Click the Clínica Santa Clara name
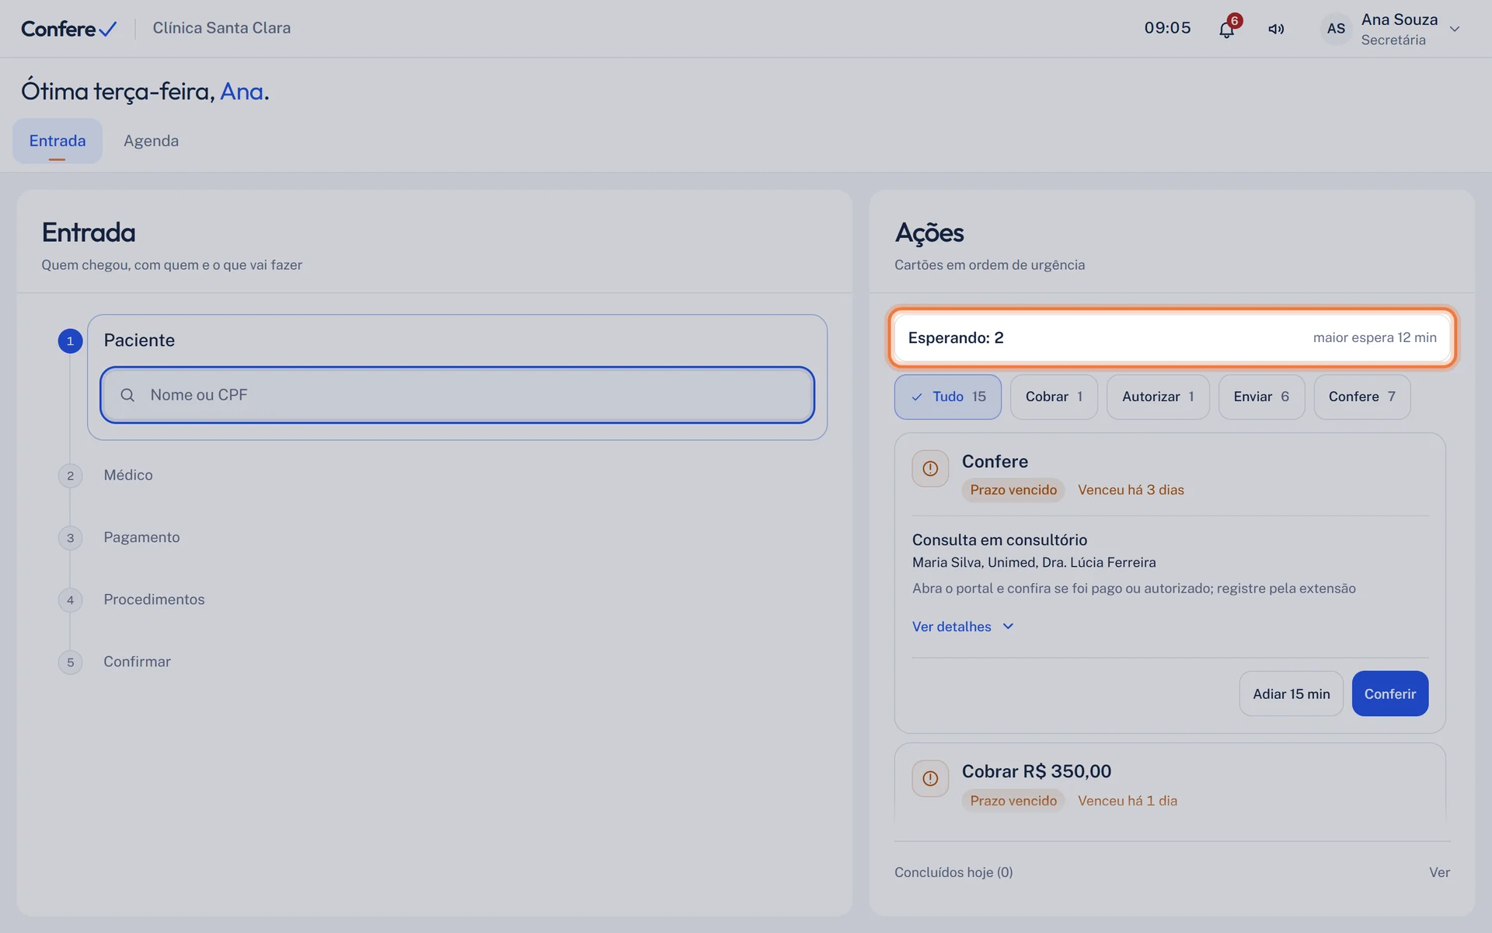1492x933 pixels. [x=221, y=28]
